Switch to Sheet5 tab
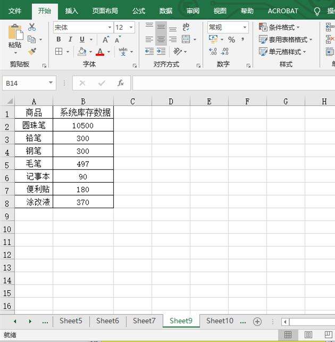 click(71, 321)
